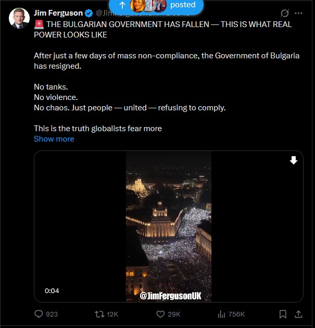Like the post with the heart icon
The width and height of the screenshot is (315, 328).
coord(161,314)
